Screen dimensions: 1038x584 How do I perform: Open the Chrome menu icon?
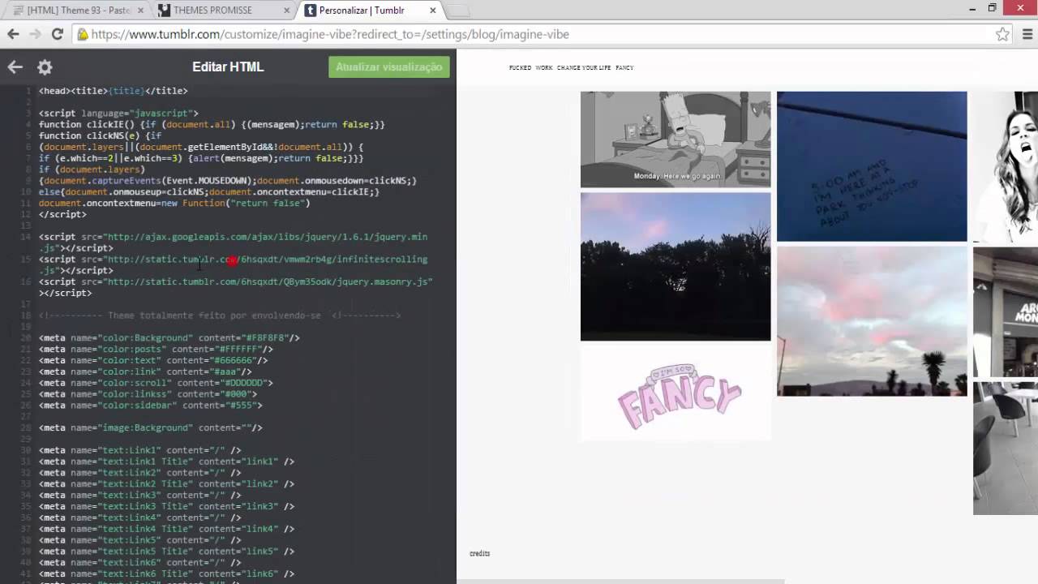(x=1027, y=34)
